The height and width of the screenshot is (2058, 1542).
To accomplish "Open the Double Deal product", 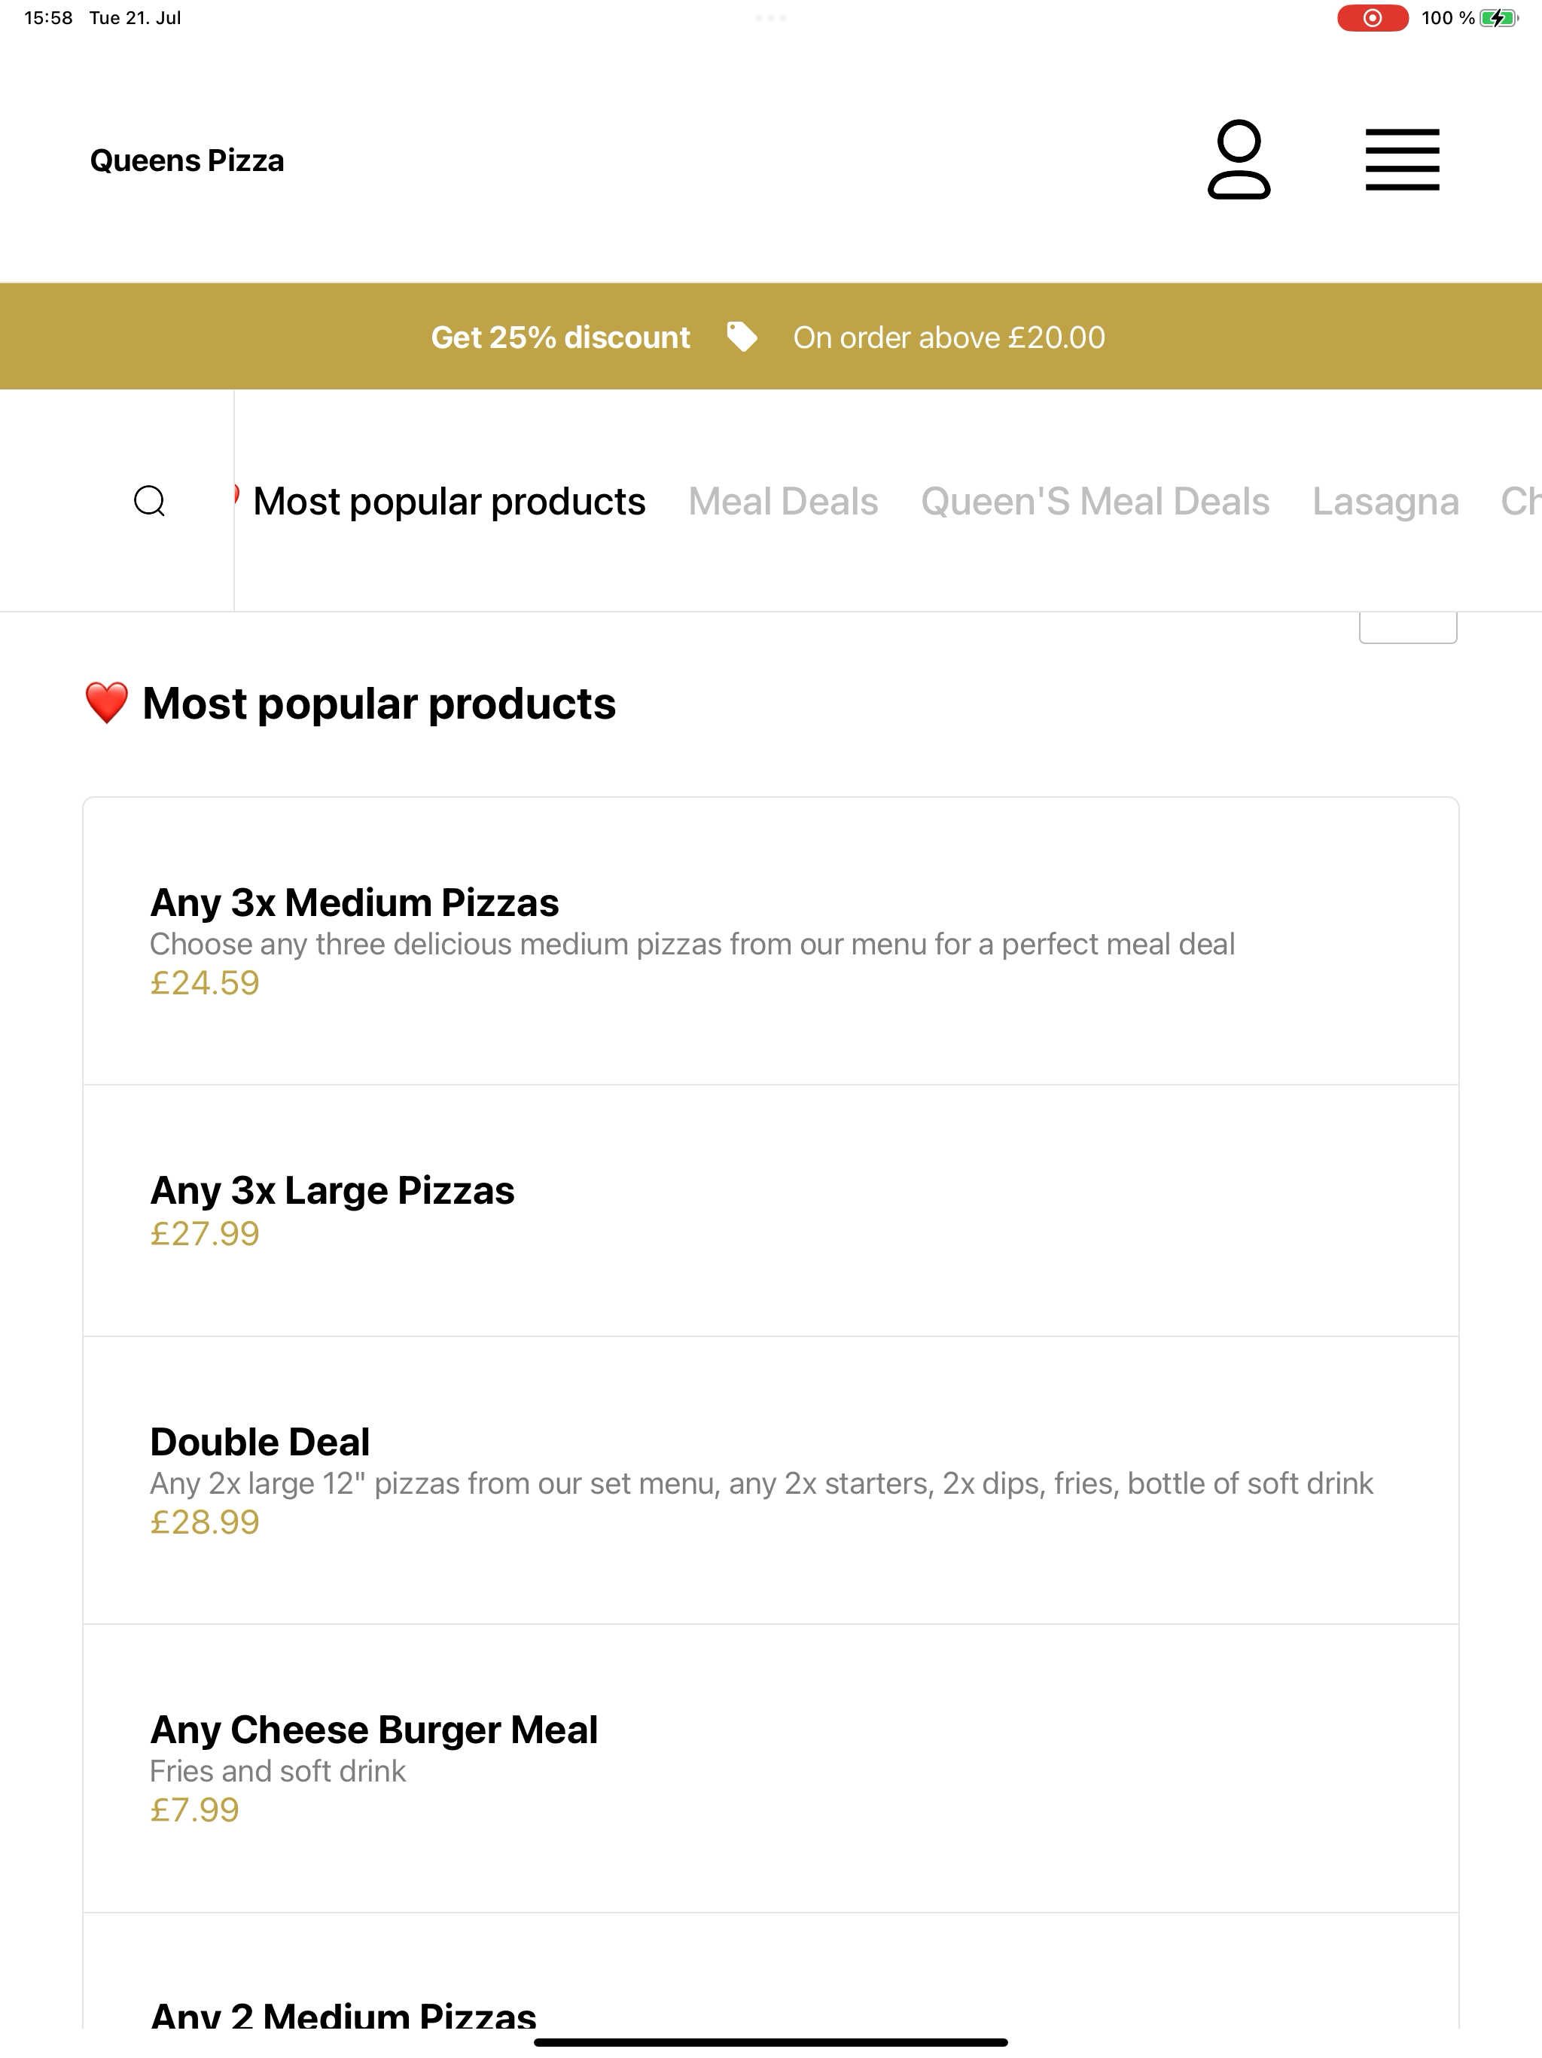I will tap(771, 1480).
